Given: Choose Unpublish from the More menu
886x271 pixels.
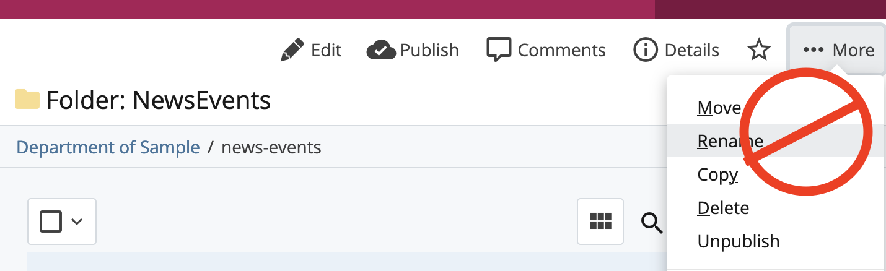Looking at the screenshot, I should tap(739, 241).
